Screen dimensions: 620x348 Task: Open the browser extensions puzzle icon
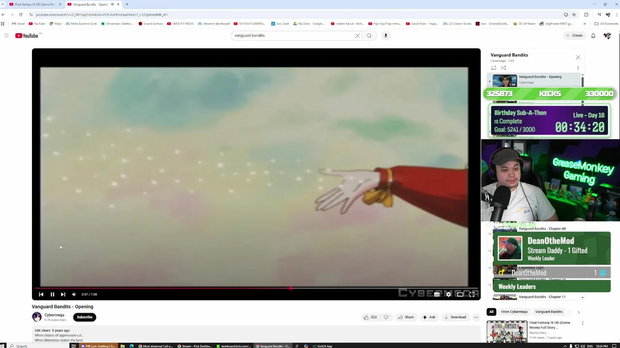(x=586, y=14)
